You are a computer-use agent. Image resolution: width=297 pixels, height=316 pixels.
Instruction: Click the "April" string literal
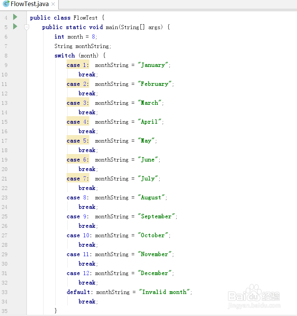tap(149, 122)
